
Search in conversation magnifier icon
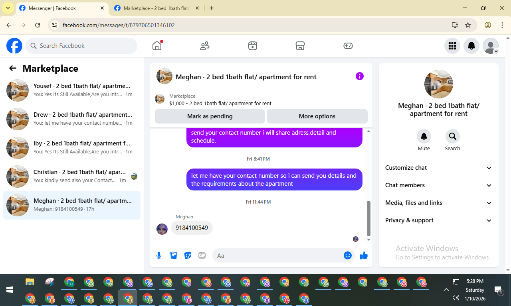453,136
